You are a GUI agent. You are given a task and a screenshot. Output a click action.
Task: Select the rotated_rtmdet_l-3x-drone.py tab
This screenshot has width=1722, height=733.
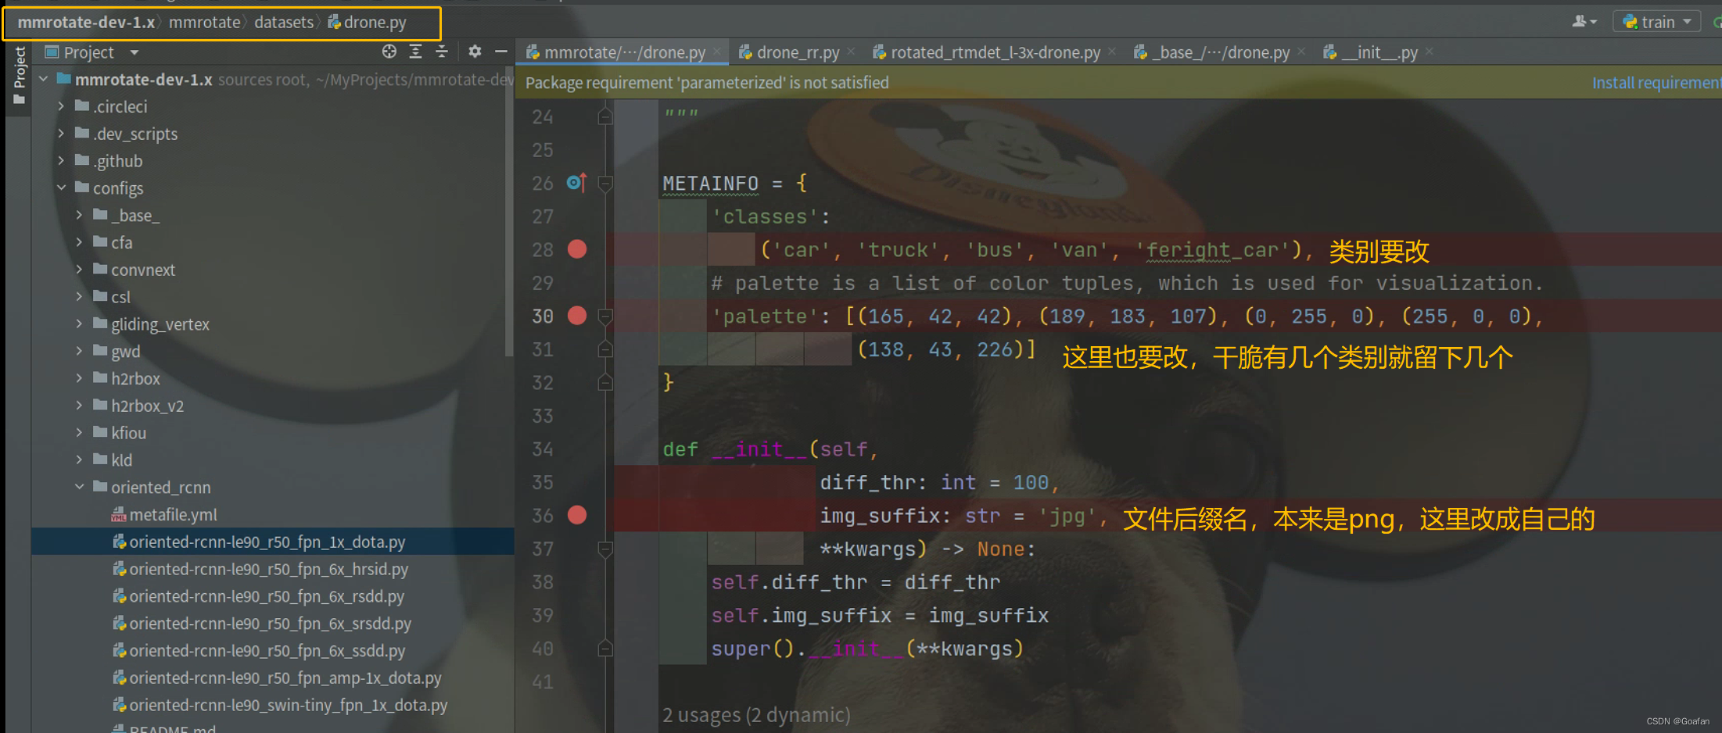tap(995, 52)
